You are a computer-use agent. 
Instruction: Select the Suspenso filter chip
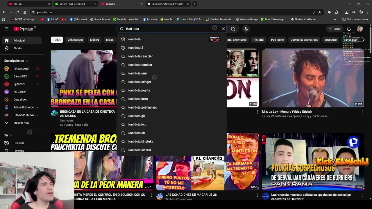coord(330,40)
